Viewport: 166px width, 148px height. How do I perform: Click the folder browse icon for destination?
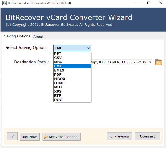(158, 62)
